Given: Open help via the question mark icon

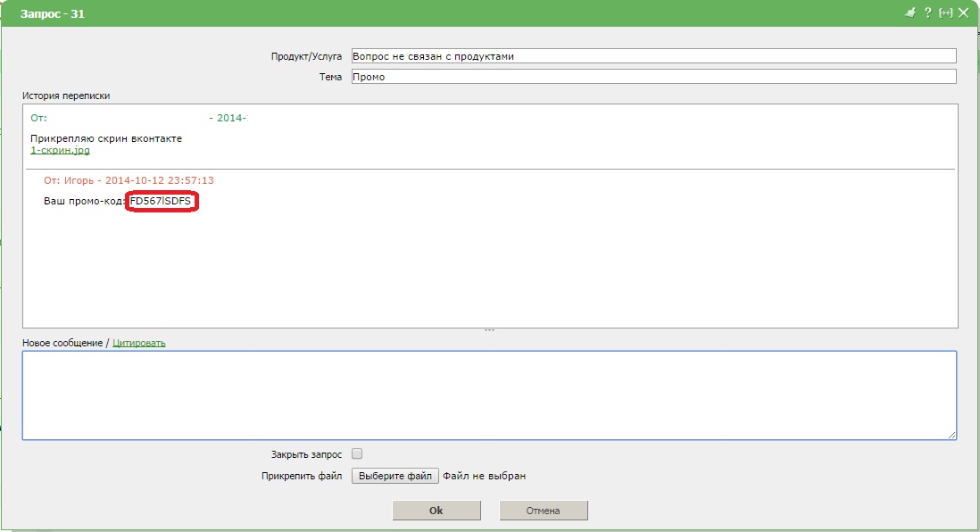Looking at the screenshot, I should [928, 12].
